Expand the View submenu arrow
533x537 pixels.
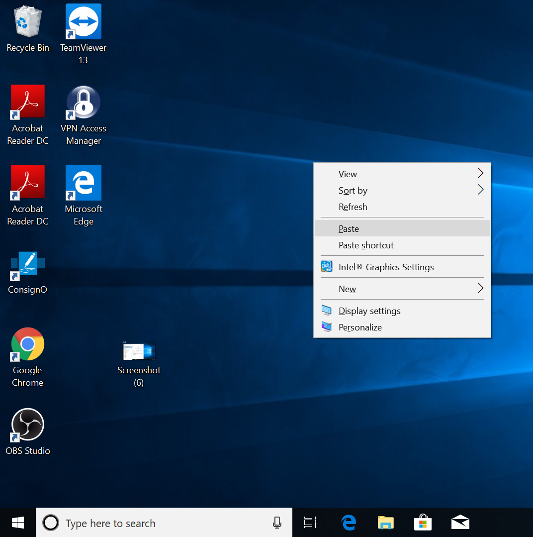(x=481, y=173)
